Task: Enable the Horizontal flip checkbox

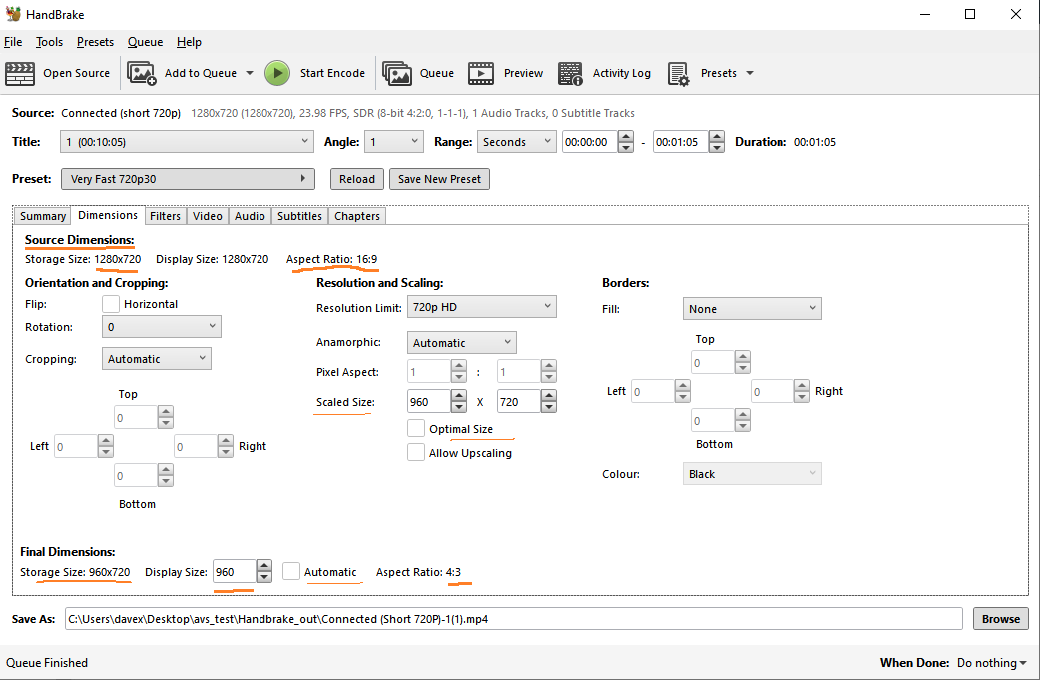Action: point(111,304)
